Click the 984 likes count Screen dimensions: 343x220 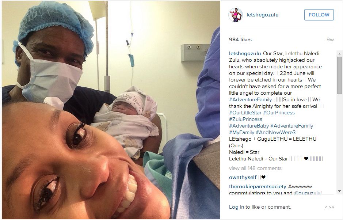click(x=240, y=39)
